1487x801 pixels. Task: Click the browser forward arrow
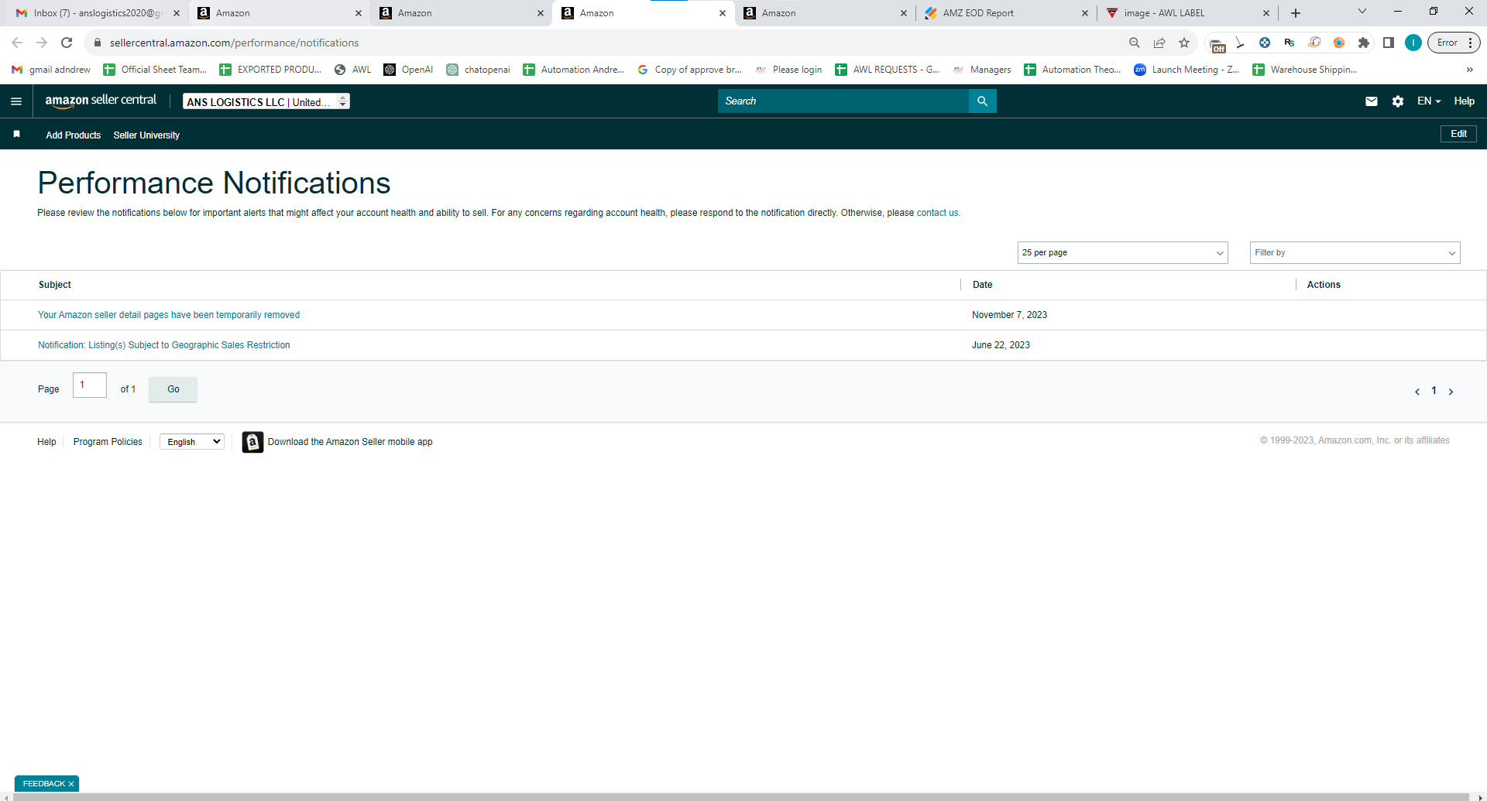pyautogui.click(x=42, y=43)
